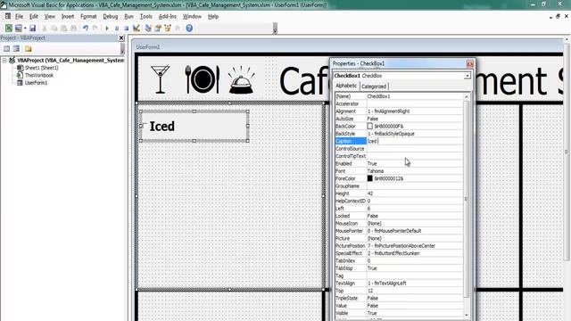The image size is (571, 321).
Task: Open the Window menu
Action: 192,16
